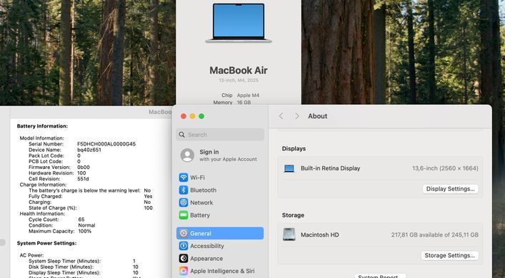The height and width of the screenshot is (278, 505).
Task: Click the General gear icon
Action: tap(184, 233)
